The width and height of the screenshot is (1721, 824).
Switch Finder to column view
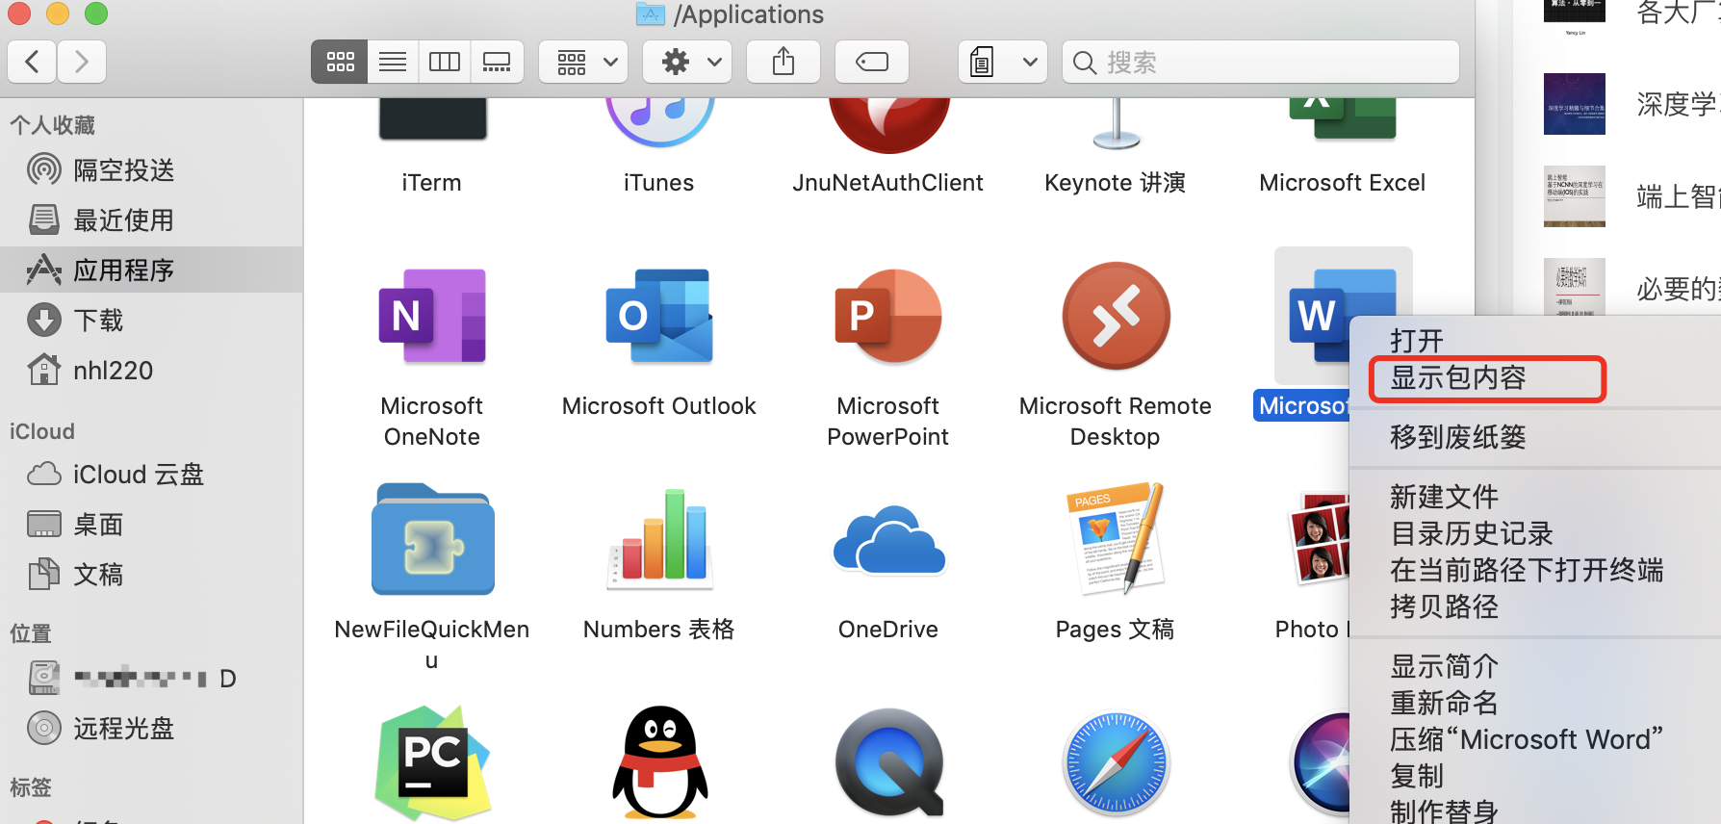[x=445, y=63]
